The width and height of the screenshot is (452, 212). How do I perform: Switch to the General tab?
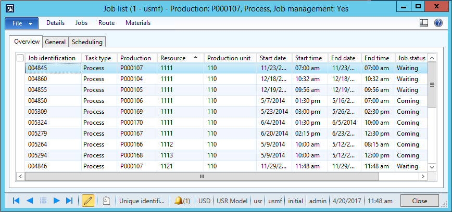tap(55, 42)
